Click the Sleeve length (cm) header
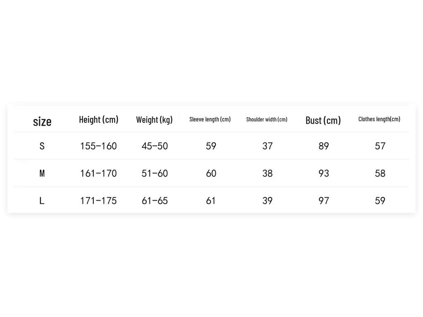 (210, 119)
